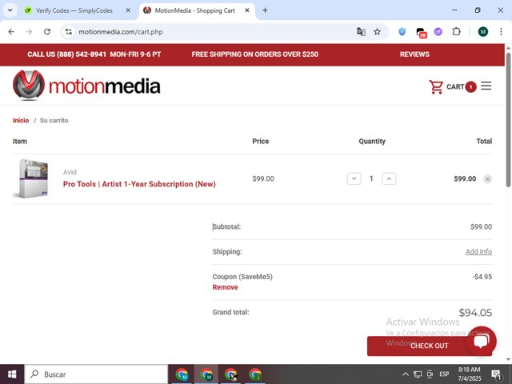Screen dimensions: 512x384
Task: Bookmark this page with star
Action: (x=377, y=32)
